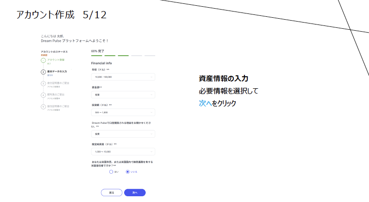
Task: Select the 身分証明書のご提出 step label
Action: [x=58, y=83]
